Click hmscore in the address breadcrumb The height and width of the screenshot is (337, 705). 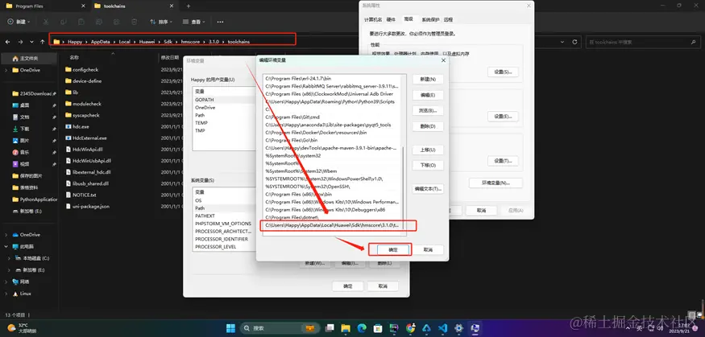click(x=192, y=42)
